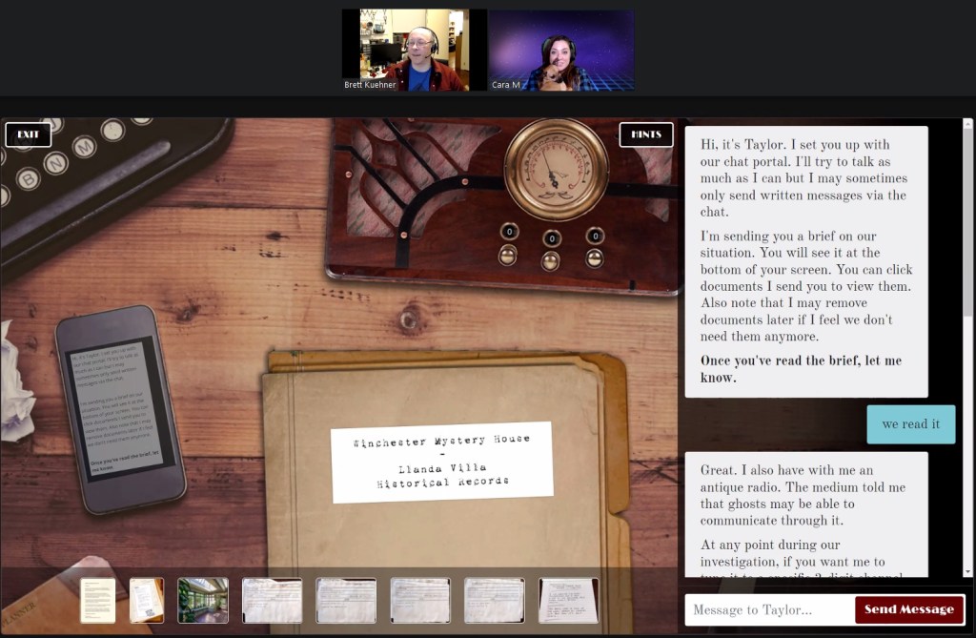Adjust the radio tuning dial gauge
The image size is (976, 638).
555,172
